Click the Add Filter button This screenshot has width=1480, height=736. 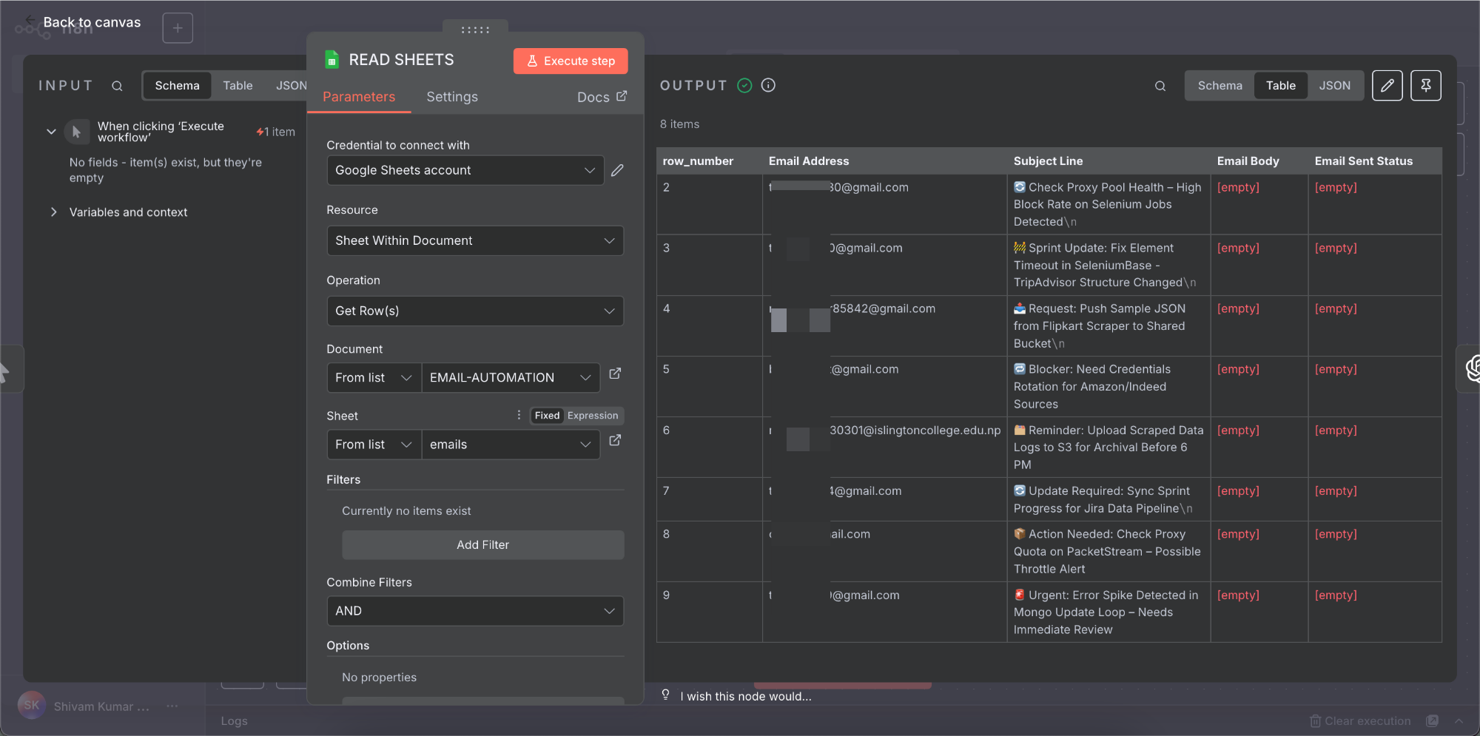click(x=482, y=544)
